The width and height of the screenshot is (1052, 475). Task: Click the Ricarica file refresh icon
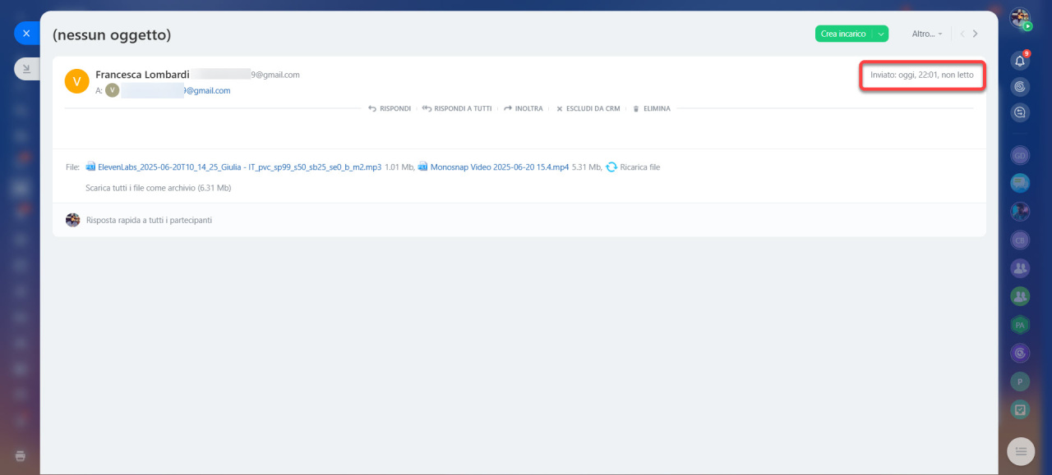tap(611, 167)
